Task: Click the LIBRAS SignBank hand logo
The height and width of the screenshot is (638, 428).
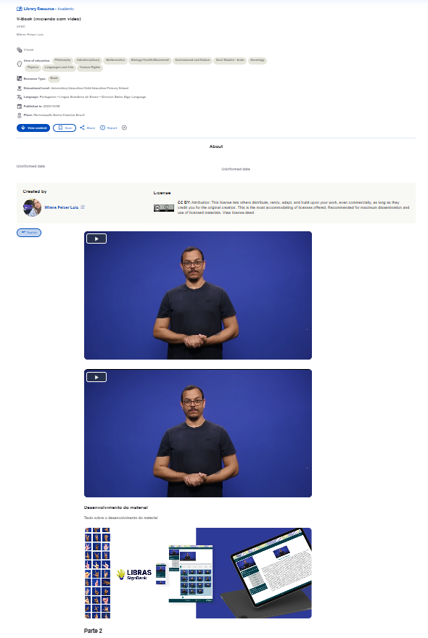Action: pyautogui.click(x=120, y=574)
